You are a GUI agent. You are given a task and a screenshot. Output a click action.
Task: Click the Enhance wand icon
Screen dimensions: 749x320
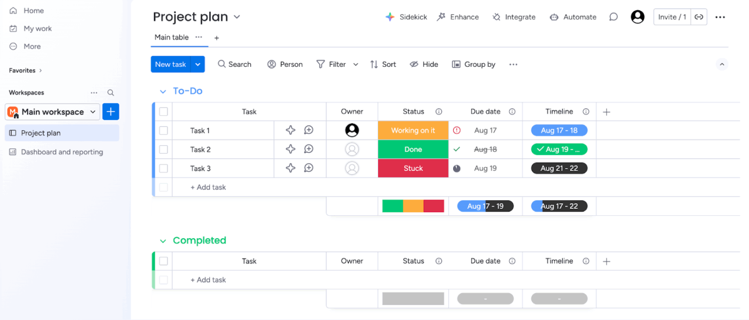click(441, 17)
